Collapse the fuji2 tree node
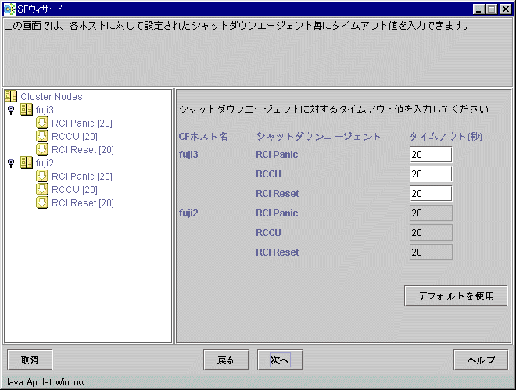The image size is (516, 390). (11, 163)
